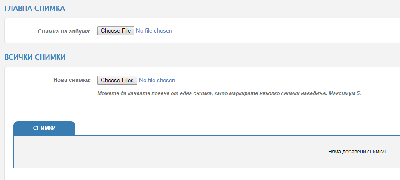
Task: Click the 'Няма добавени снимки!' message
Action: pyautogui.click(x=357, y=152)
